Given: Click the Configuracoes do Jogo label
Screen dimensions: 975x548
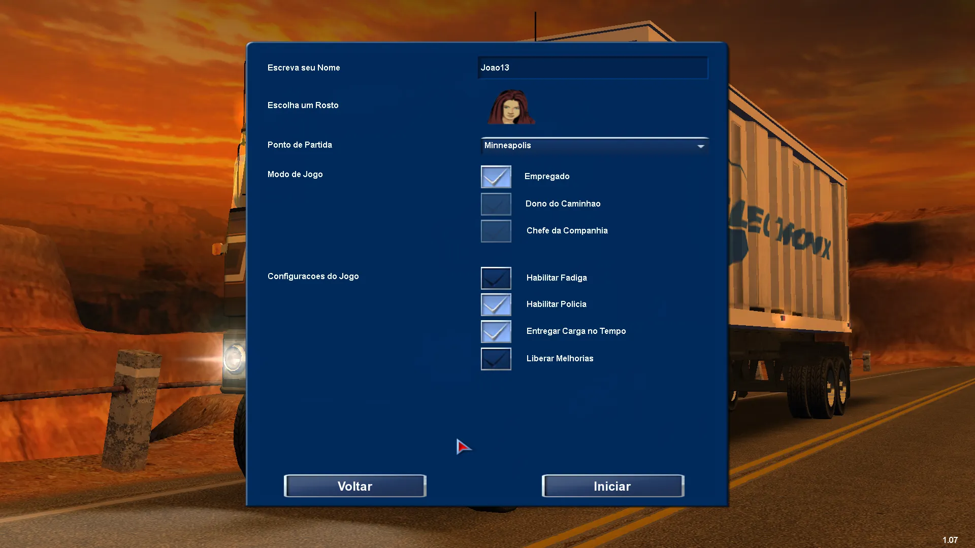Looking at the screenshot, I should (x=313, y=276).
